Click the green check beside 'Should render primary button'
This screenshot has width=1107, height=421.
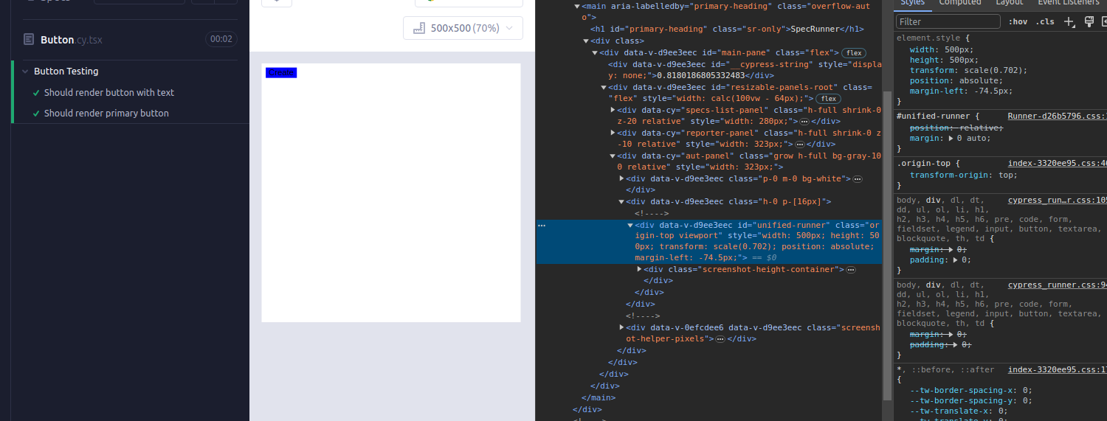pos(36,114)
